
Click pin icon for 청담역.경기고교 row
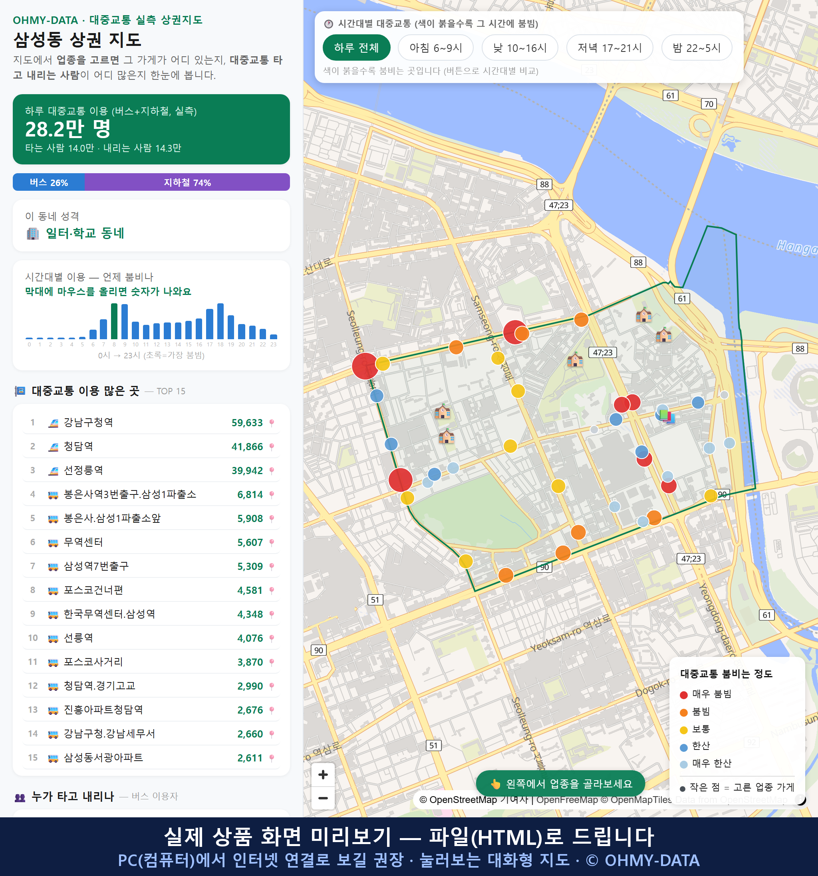pos(272,686)
